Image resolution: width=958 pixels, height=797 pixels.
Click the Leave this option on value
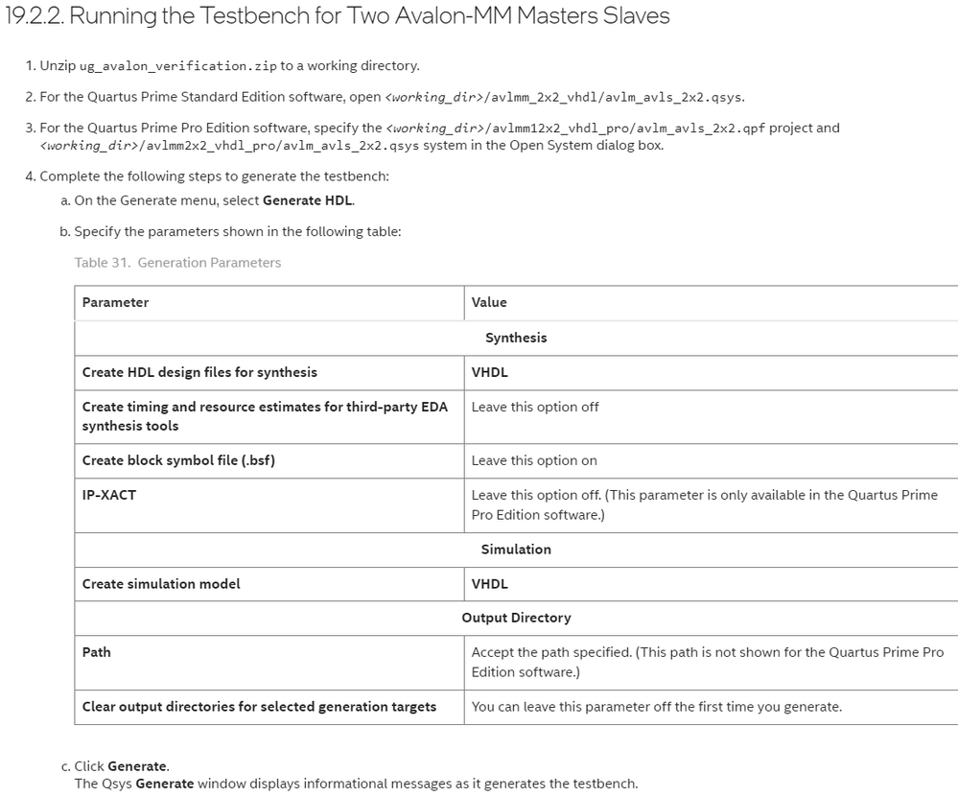(x=534, y=460)
